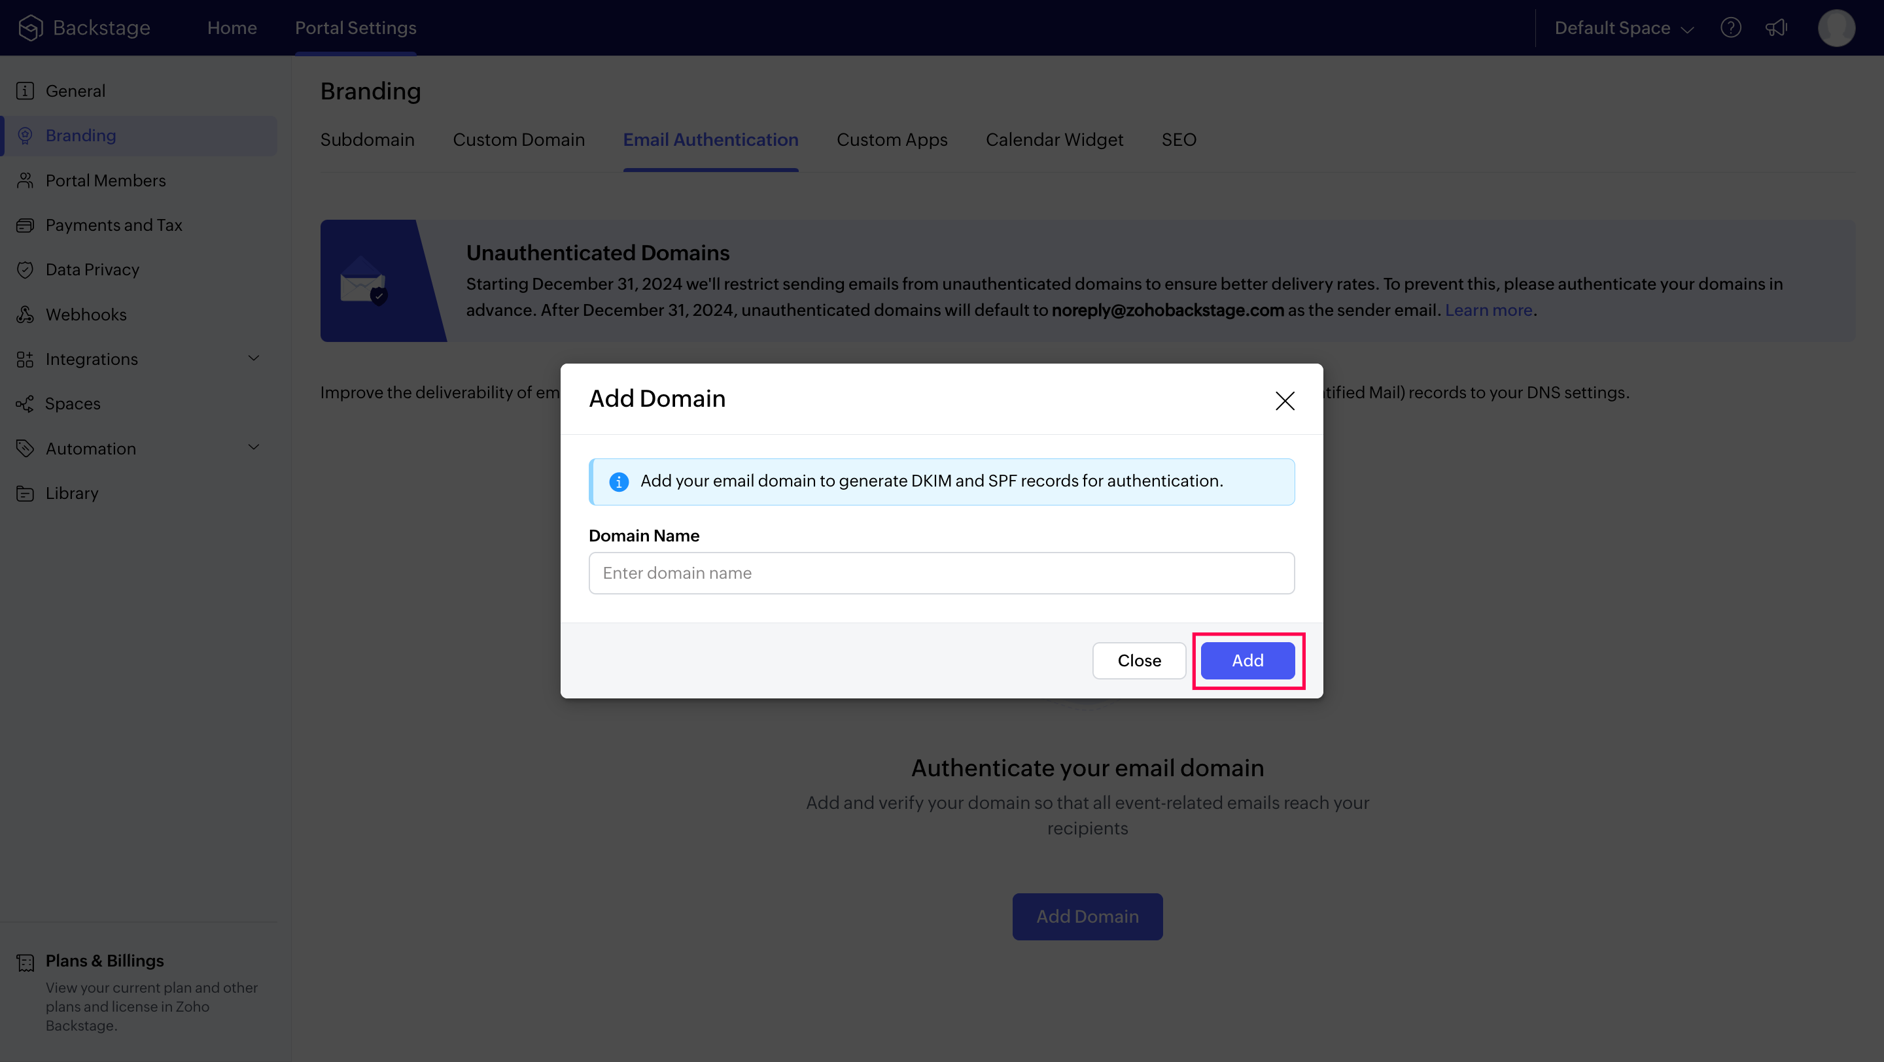Click the 'Authenticate your email domain' heading
Image resolution: width=1884 pixels, height=1062 pixels.
[1087, 768]
